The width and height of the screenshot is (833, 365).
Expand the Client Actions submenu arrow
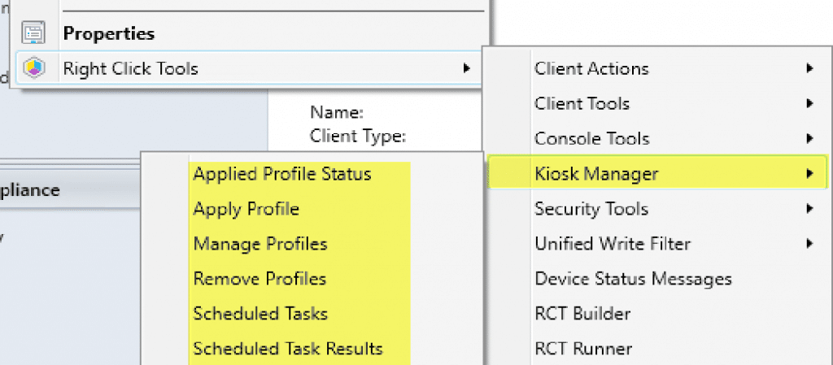tap(809, 69)
